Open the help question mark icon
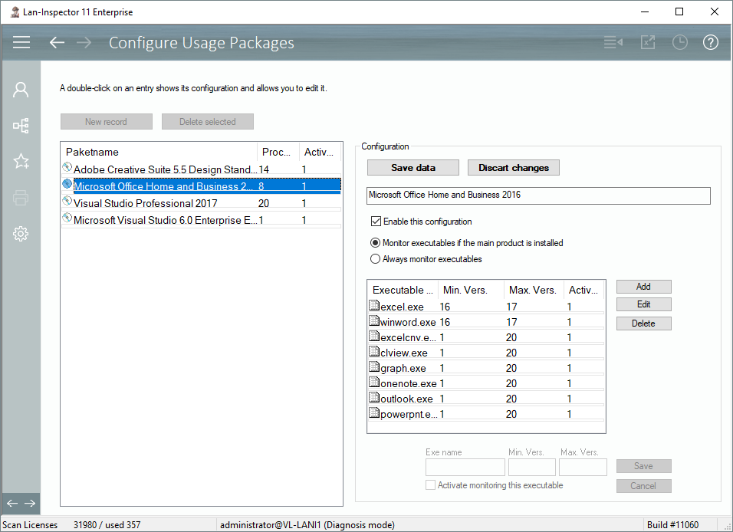This screenshot has height=532, width=733. [710, 42]
